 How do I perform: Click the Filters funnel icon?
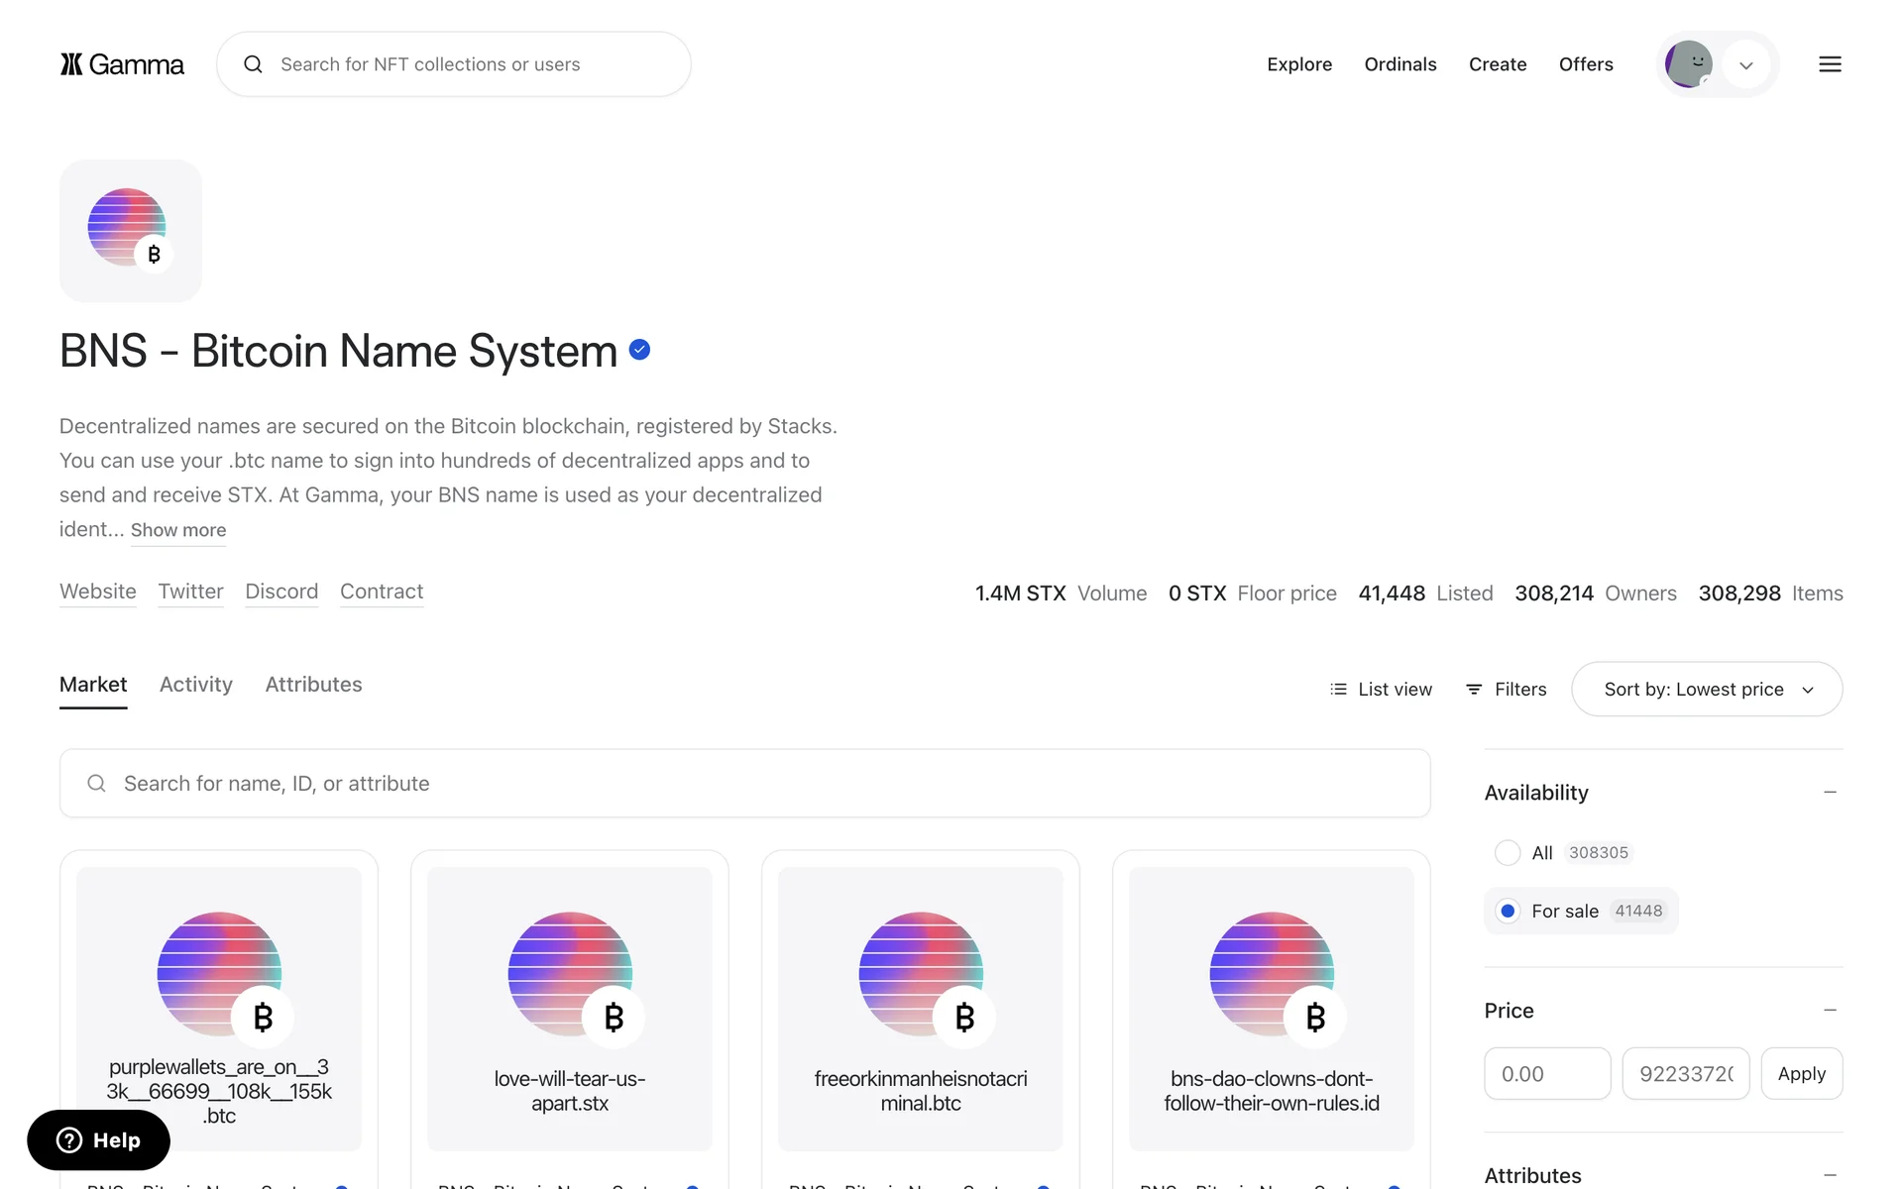pos(1474,689)
